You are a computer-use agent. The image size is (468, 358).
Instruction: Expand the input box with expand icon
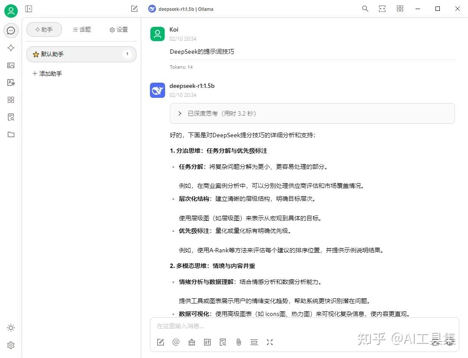click(270, 342)
